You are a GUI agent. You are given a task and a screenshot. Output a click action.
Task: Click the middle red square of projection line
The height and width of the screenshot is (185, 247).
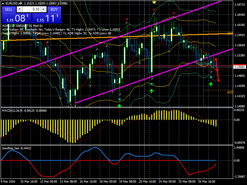(217, 70)
